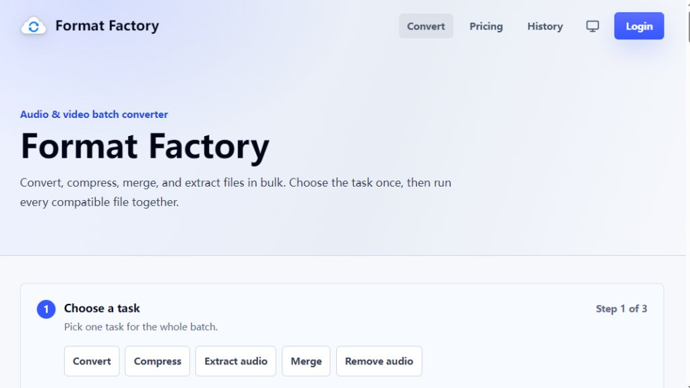Pick the Extract audio task

point(235,361)
